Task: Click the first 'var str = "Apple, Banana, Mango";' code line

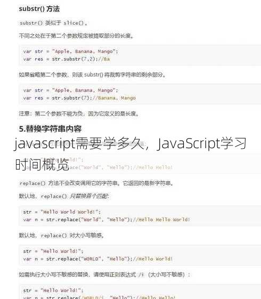Action: point(71,52)
